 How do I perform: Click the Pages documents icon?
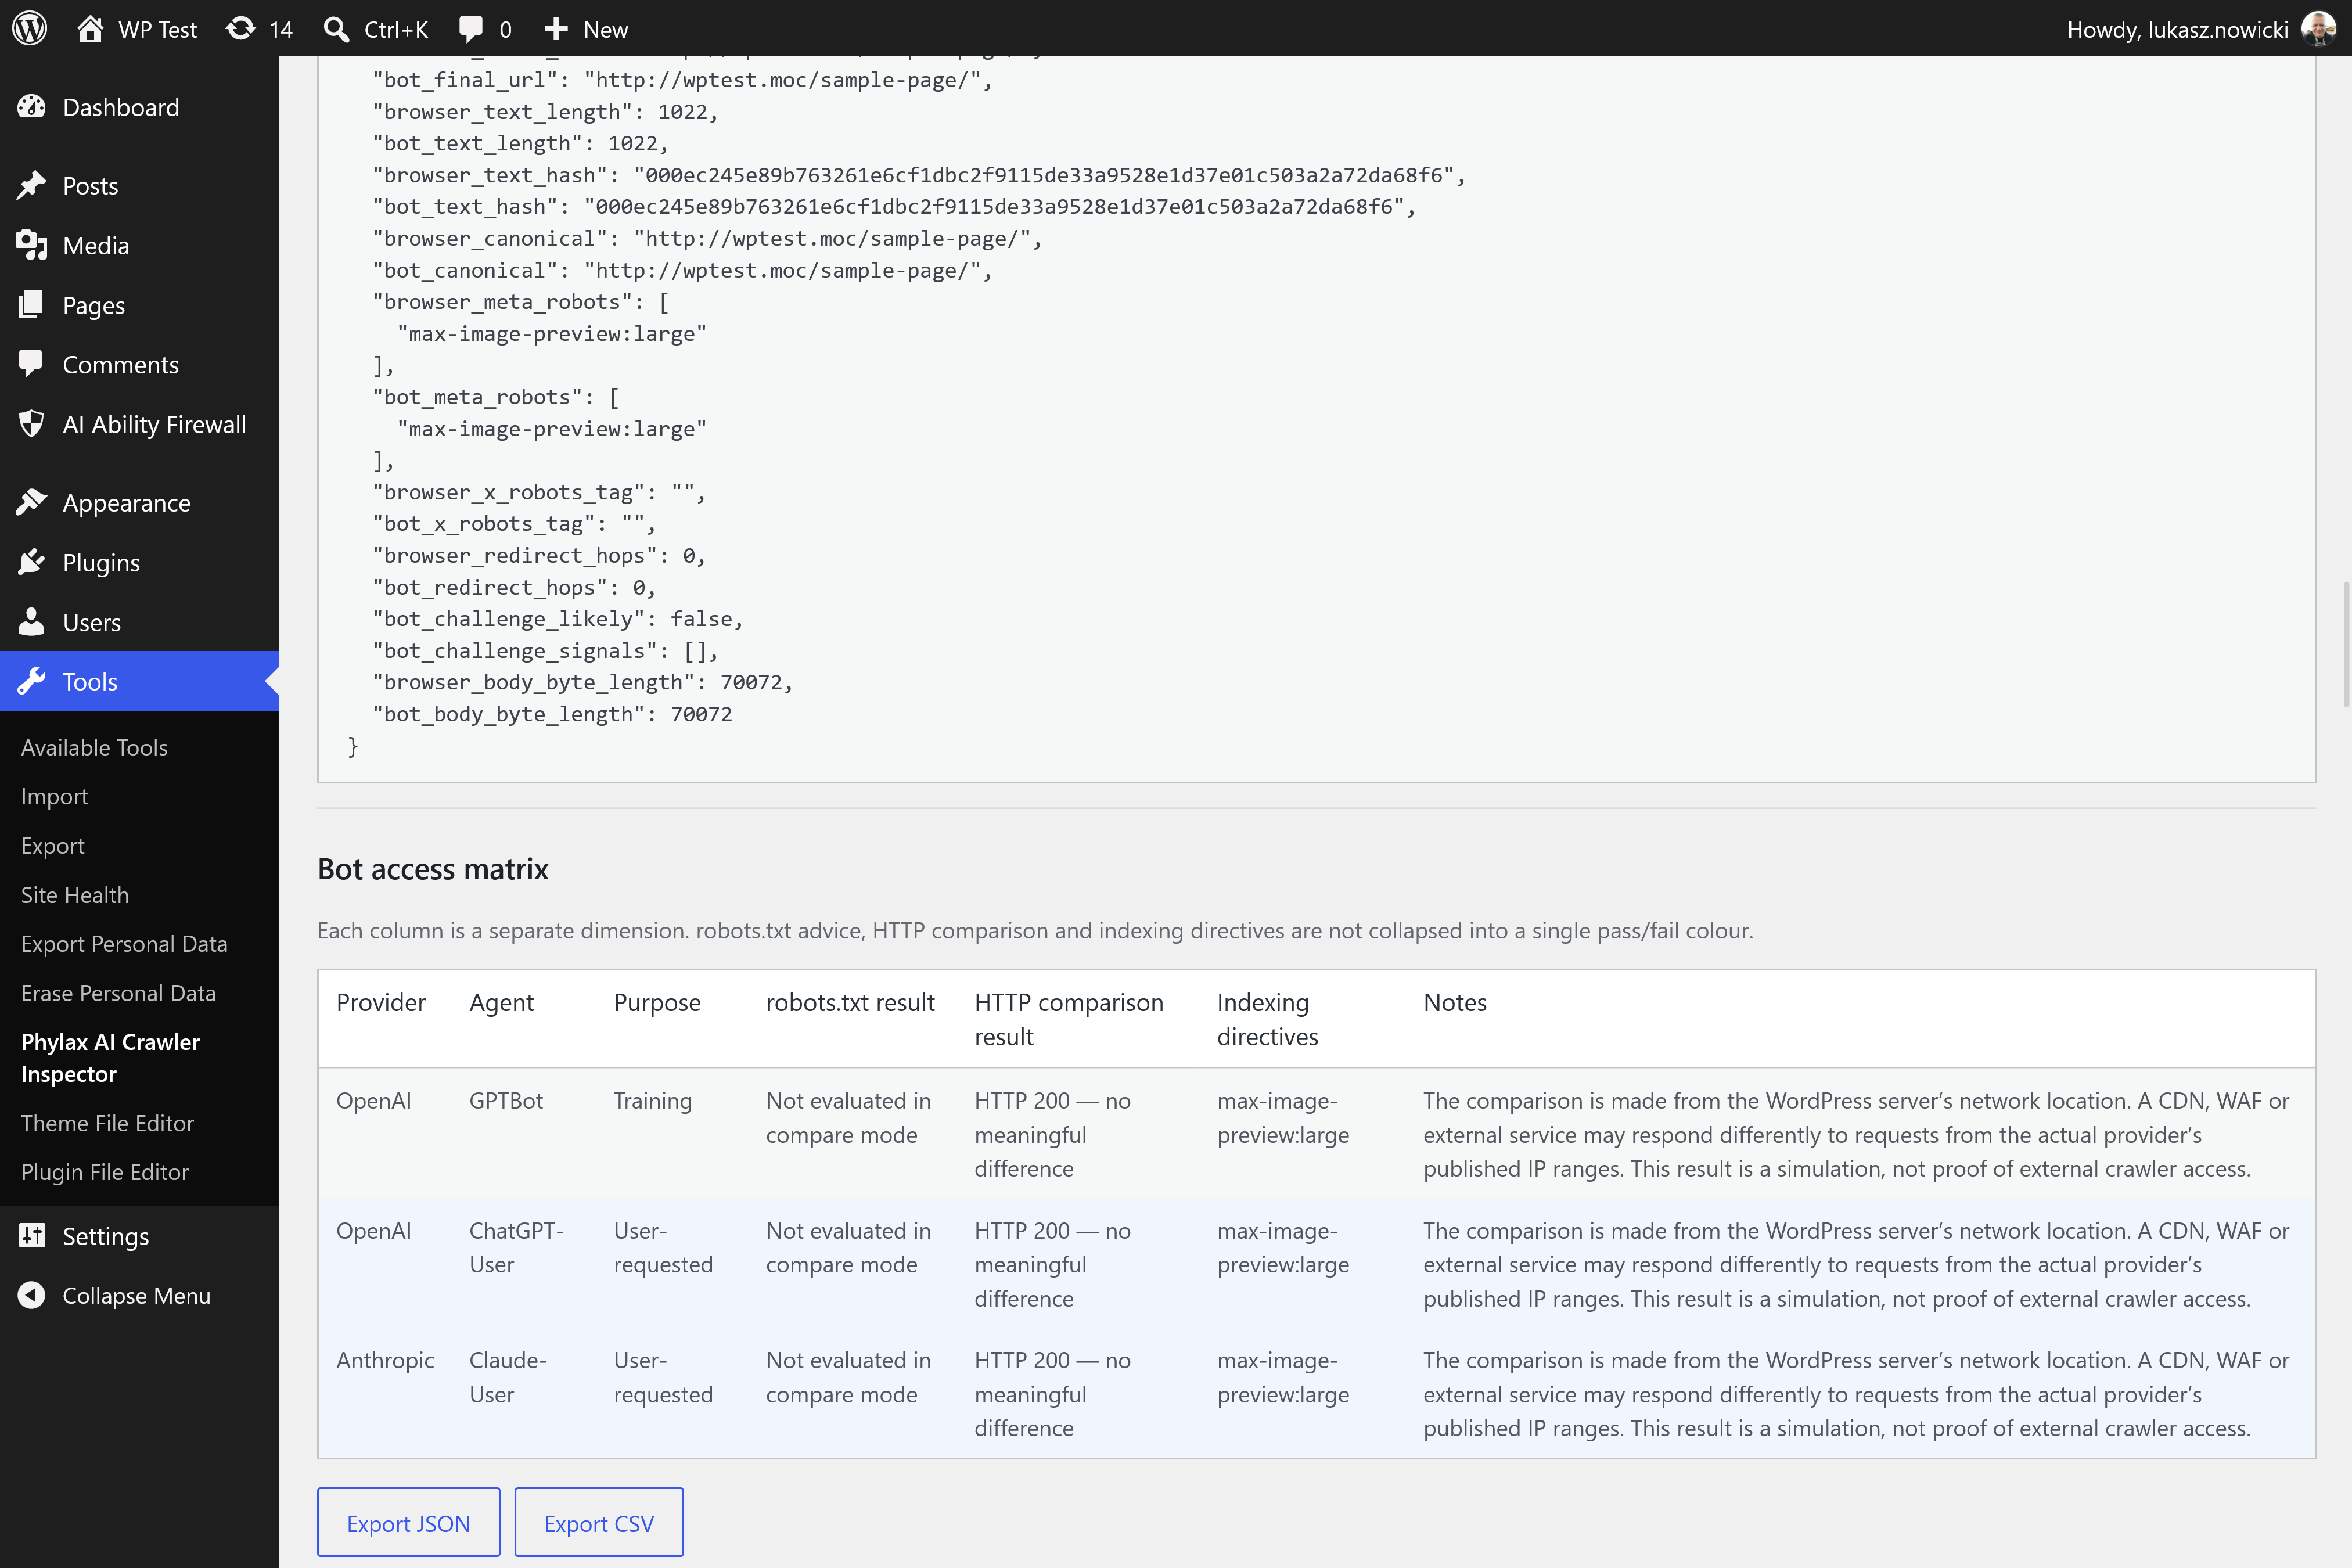32,305
